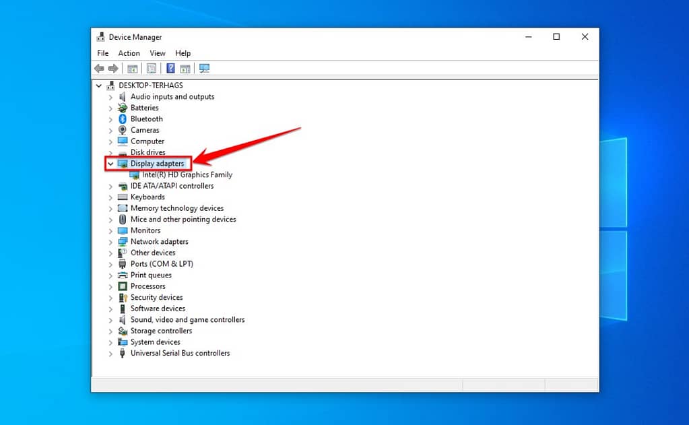Viewport: 689px width, 425px height.
Task: Click the Show/Hide console tree toolbar icon
Action: (132, 69)
